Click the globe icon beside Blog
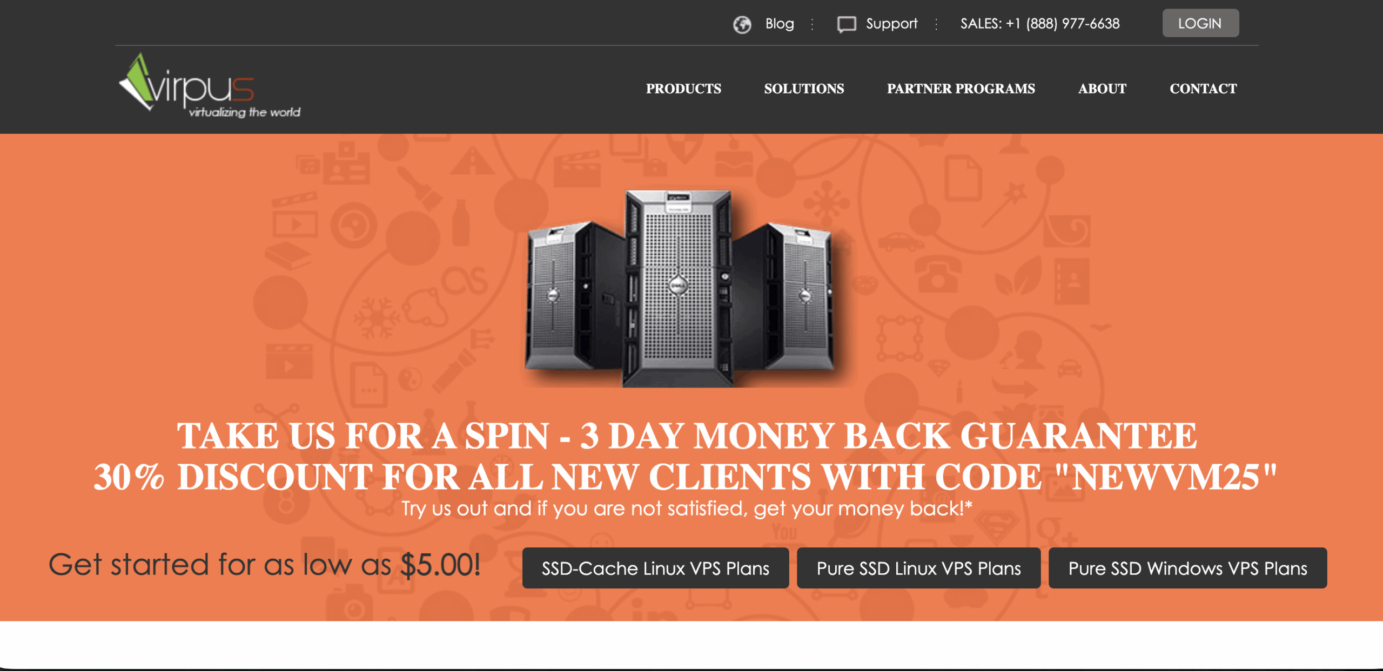The width and height of the screenshot is (1383, 671). click(742, 24)
